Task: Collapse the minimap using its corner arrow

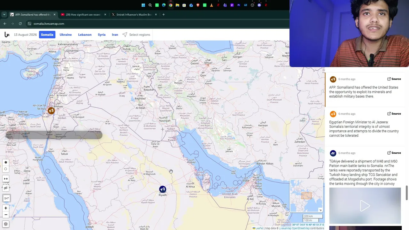Action: click(320, 210)
